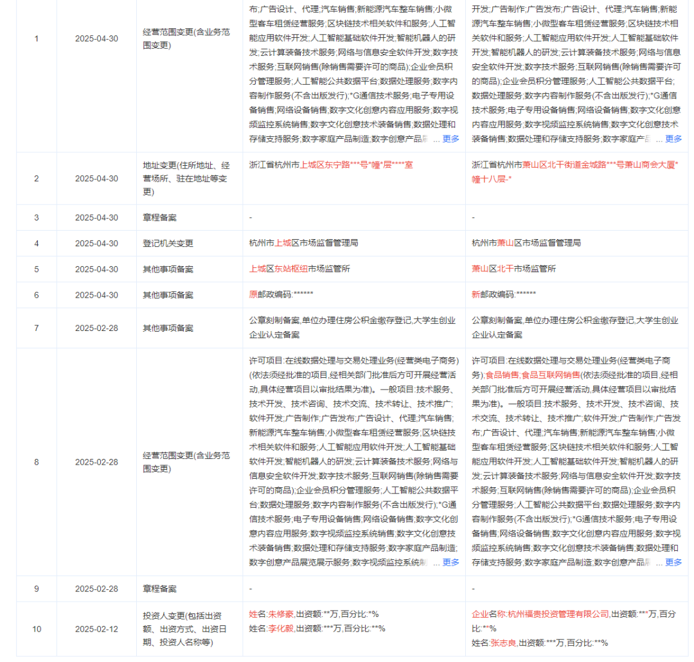Expand 更多 in row 8 before-change column
694x662 pixels.
coord(450,562)
